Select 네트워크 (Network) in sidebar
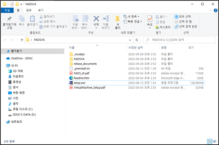Viewport: 219px width, 145px height. [14, 122]
